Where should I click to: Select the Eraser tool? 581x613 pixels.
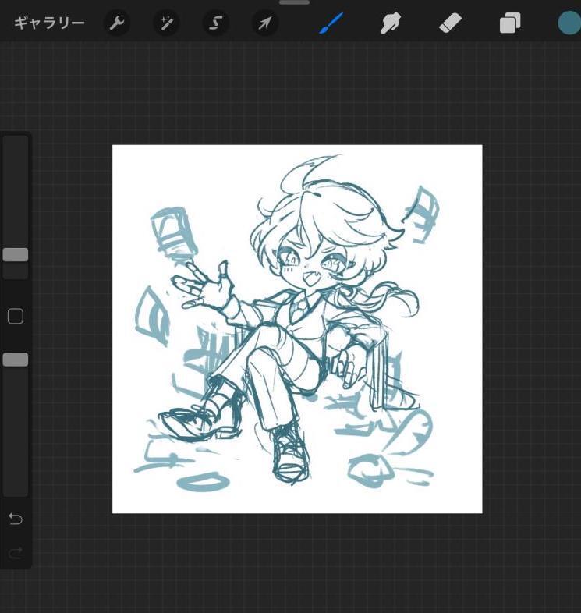[450, 23]
